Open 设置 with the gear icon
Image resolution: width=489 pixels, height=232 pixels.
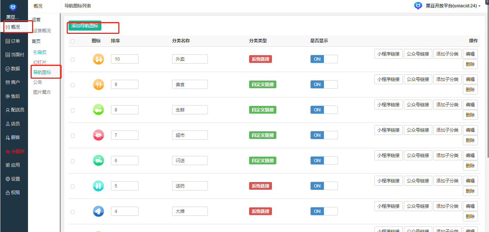13,179
